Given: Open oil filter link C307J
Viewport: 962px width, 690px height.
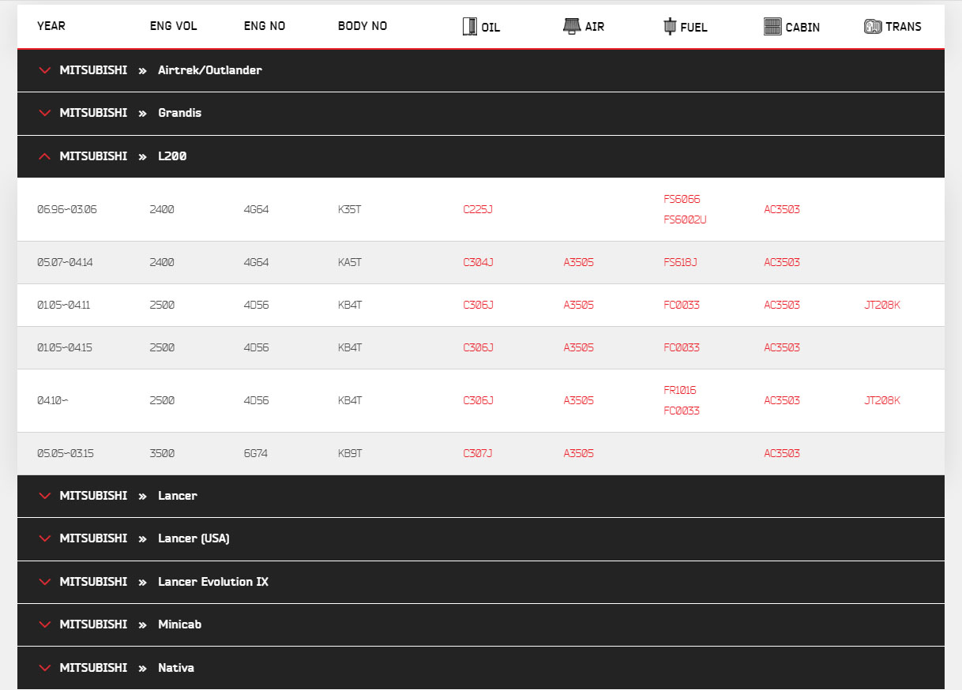Looking at the screenshot, I should tap(478, 453).
